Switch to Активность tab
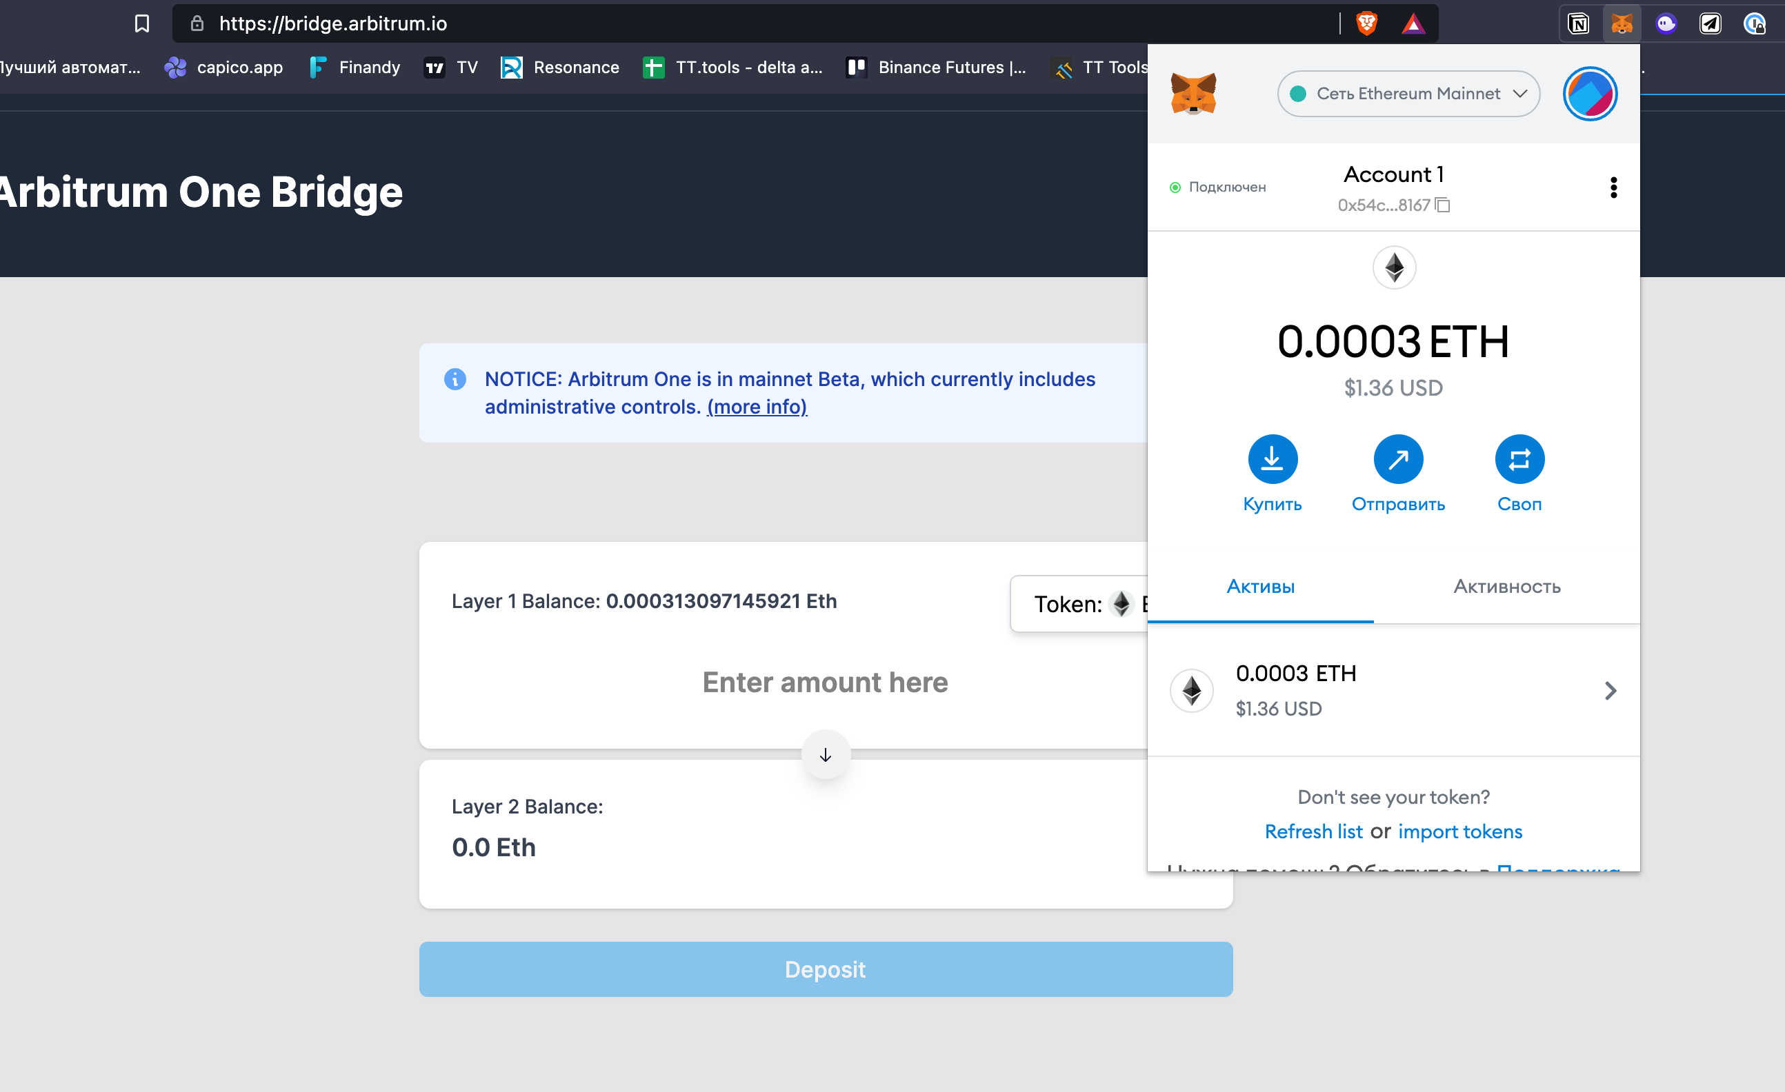 (1507, 587)
